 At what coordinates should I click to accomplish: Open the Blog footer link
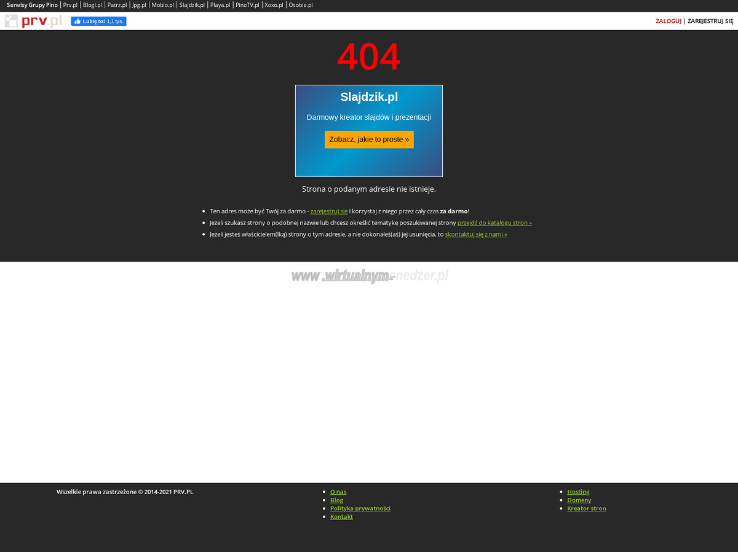[x=336, y=500]
